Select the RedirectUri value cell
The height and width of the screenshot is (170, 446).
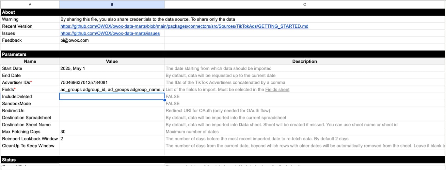pos(112,111)
